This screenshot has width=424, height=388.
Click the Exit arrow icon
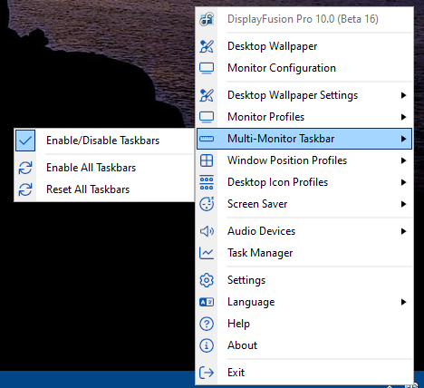click(207, 373)
